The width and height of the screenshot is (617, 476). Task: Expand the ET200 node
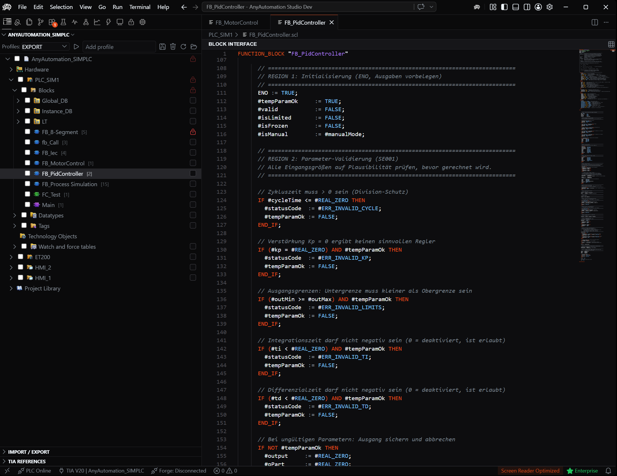11,257
